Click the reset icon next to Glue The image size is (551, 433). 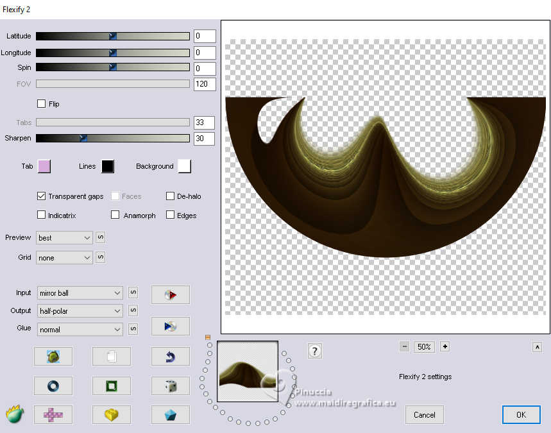[x=133, y=329]
